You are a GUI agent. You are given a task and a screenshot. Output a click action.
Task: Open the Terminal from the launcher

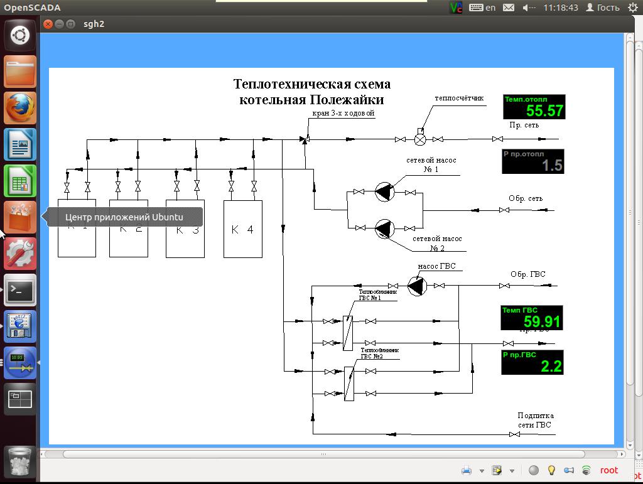coord(20,290)
